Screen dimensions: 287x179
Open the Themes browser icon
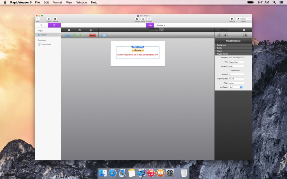point(137,19)
